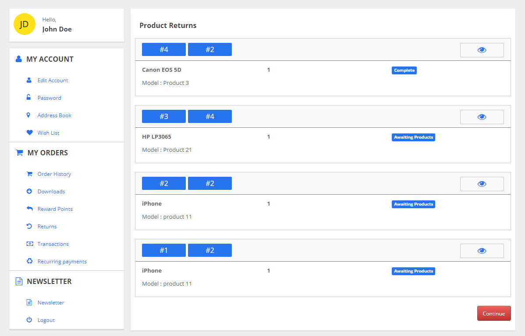Screen dimensions: 525x336
Task: Click the 'Model : Product 3' text
Action: point(165,83)
